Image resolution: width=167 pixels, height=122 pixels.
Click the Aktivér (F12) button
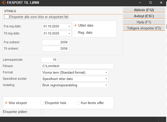point(144,10)
